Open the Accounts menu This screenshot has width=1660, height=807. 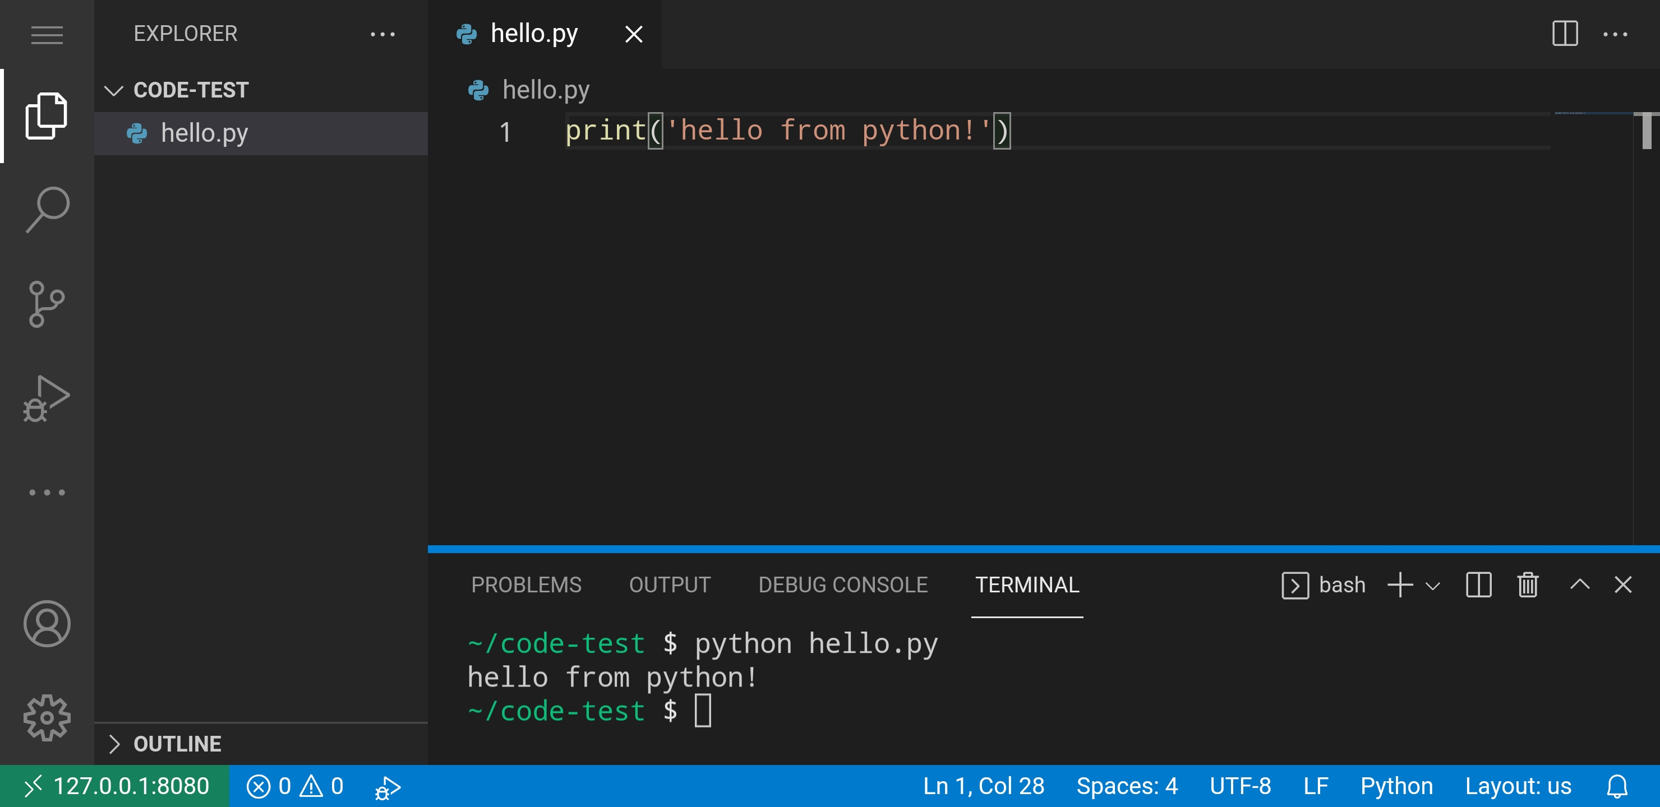[x=47, y=623]
